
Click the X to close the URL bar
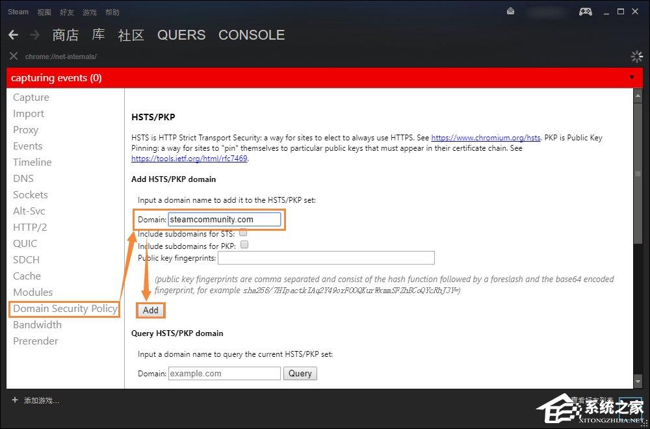[x=13, y=56]
